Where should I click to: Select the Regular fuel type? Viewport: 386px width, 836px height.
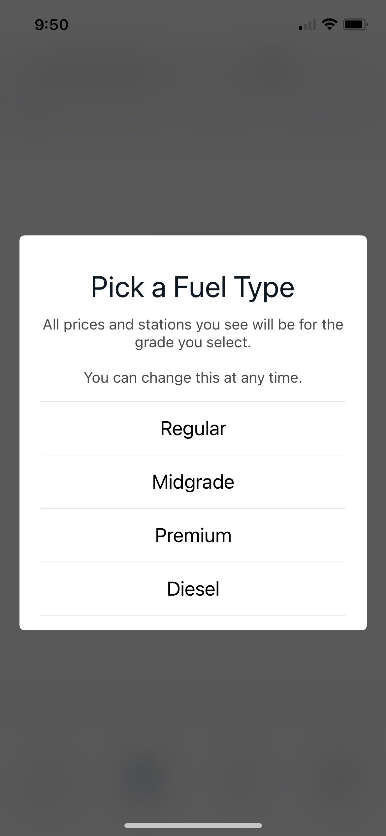click(x=193, y=428)
